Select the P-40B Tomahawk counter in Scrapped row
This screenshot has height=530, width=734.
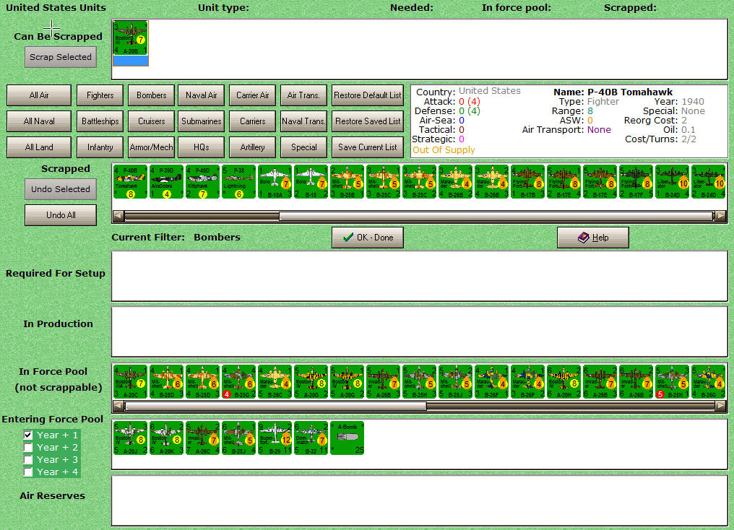point(130,181)
